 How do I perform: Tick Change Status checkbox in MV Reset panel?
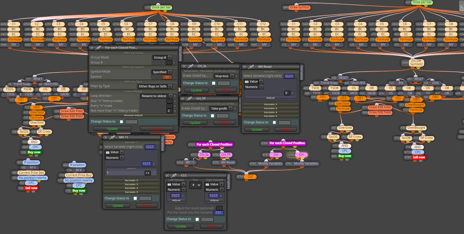tap(274, 122)
